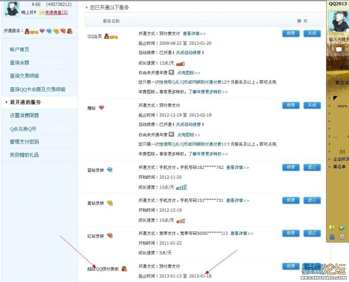Open 查看详情 link for 红钻贵族
Viewport: 349px width, 282px height.
tap(241, 233)
